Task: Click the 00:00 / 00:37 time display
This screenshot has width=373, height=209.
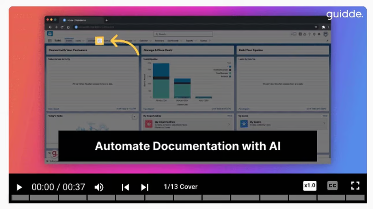Action: 58,187
